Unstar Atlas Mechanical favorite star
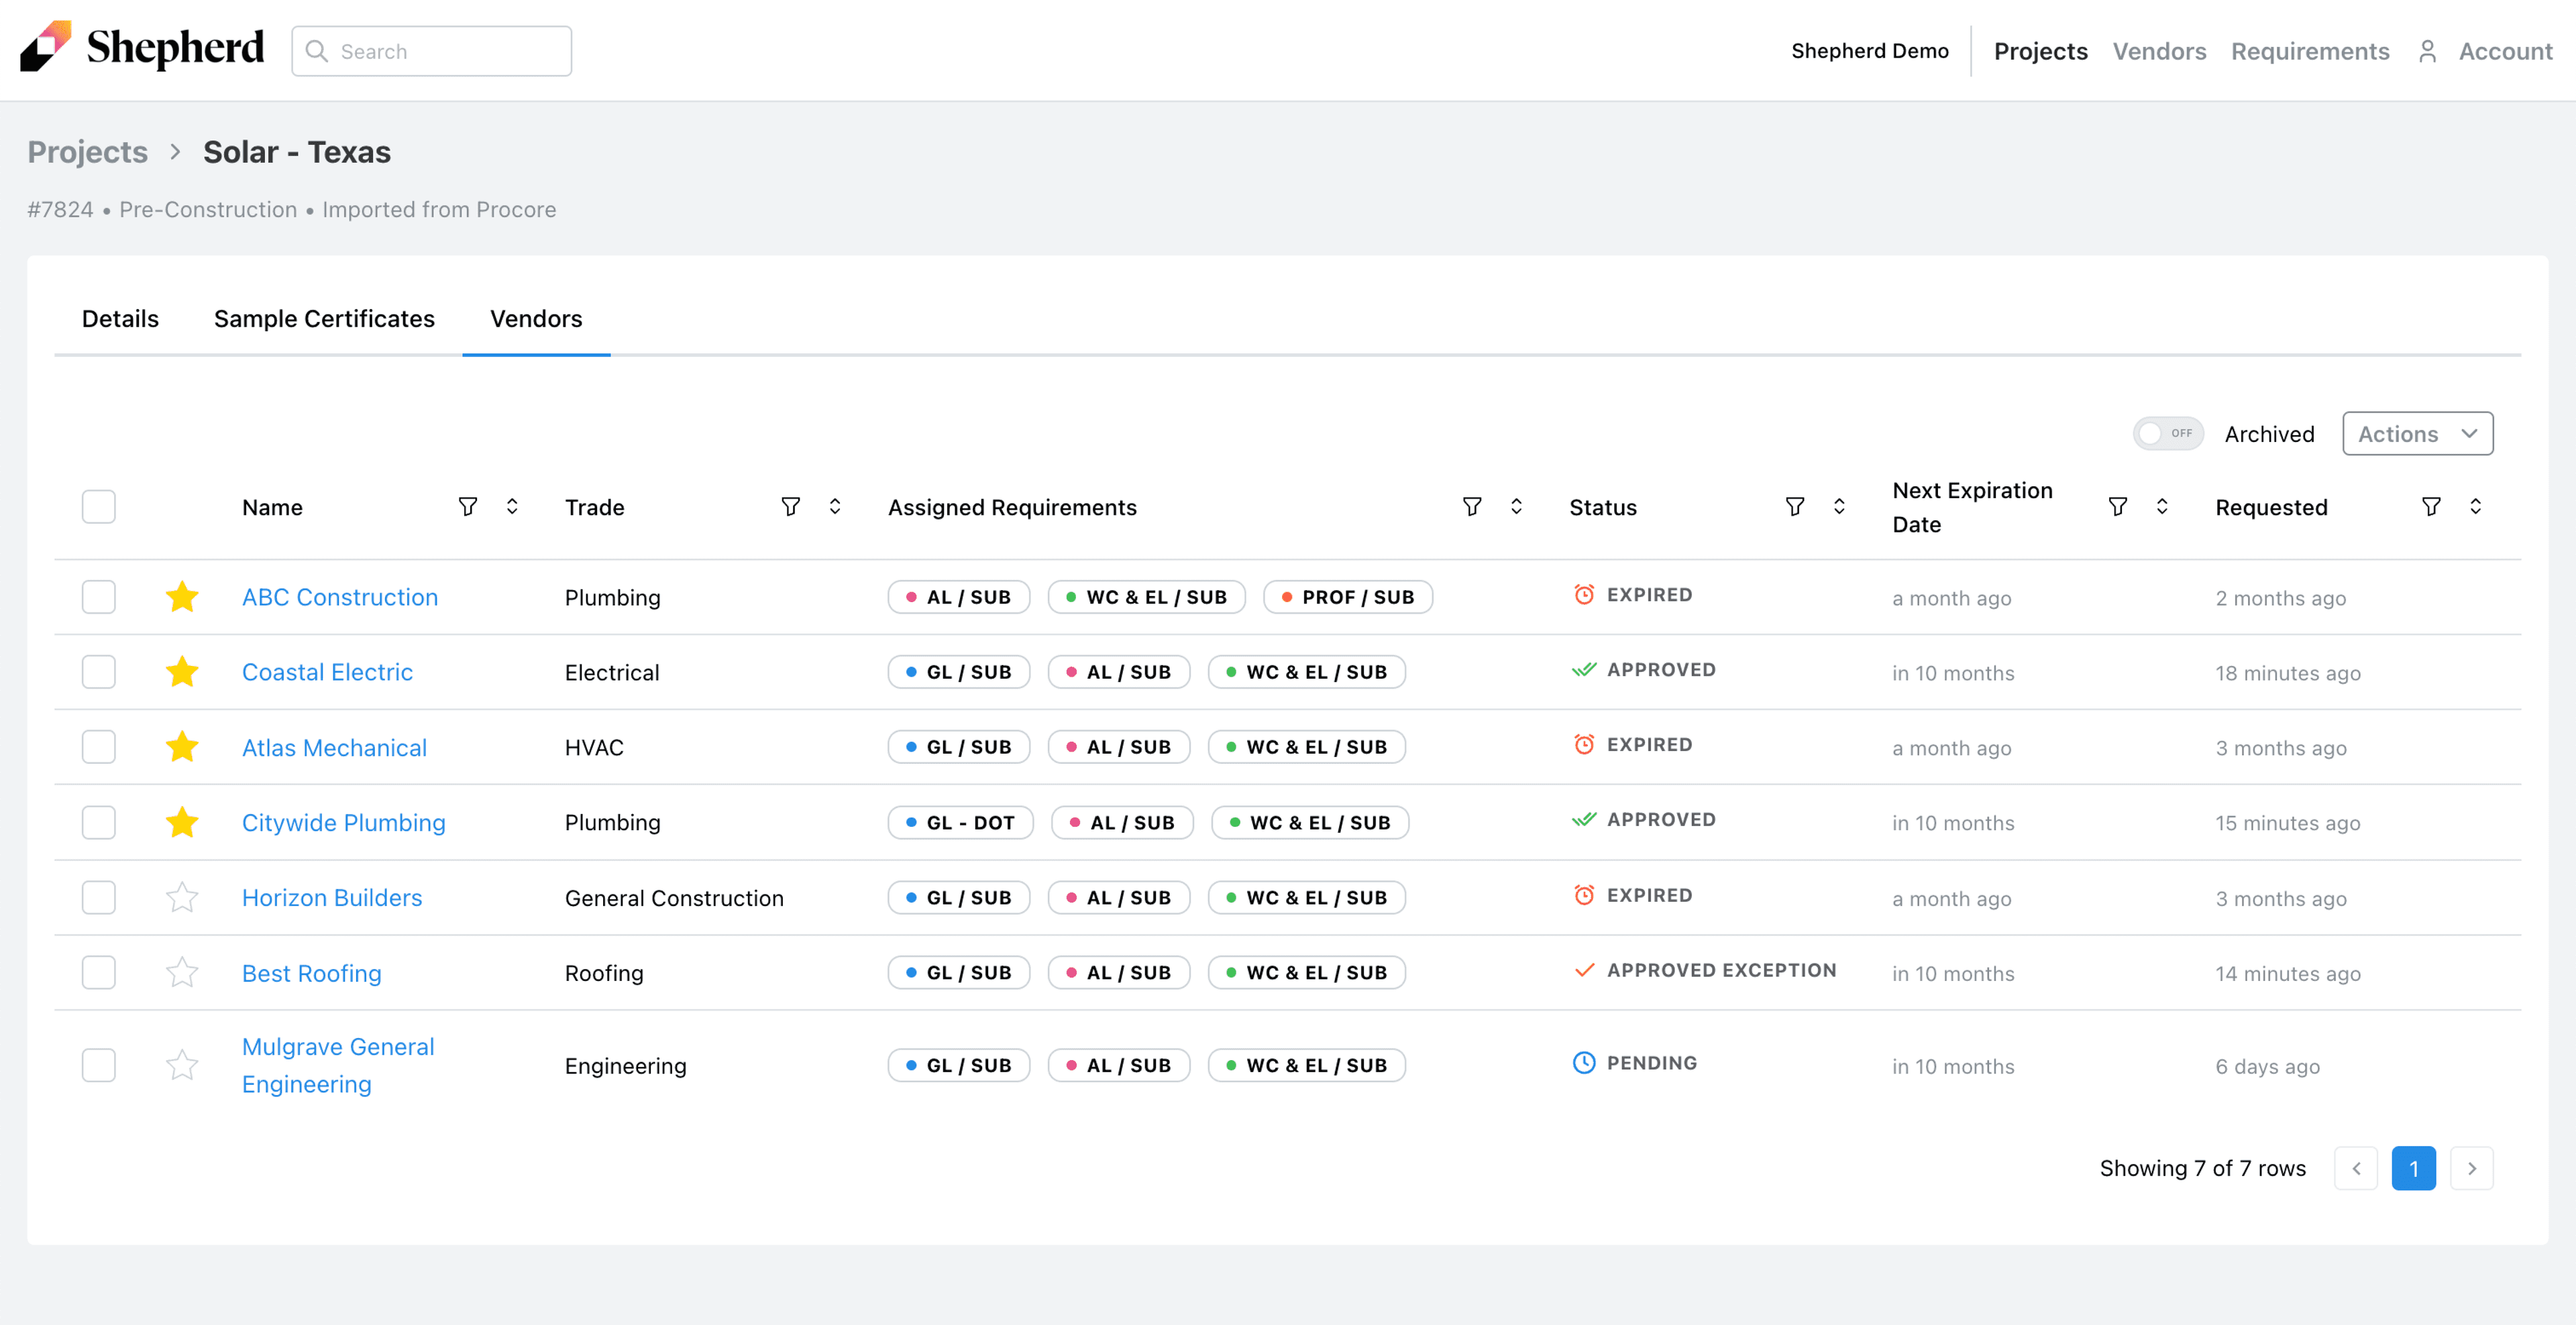 pyautogui.click(x=182, y=746)
